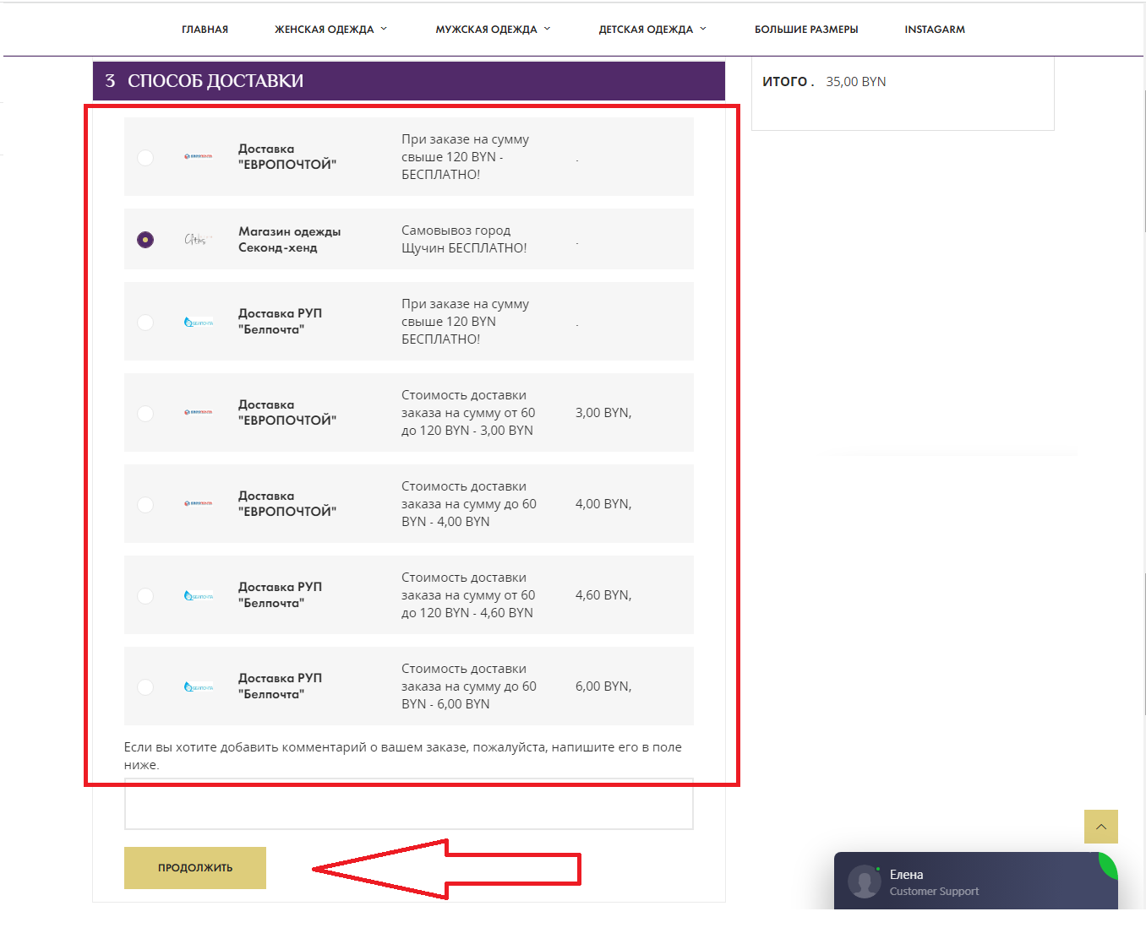Select the self-pickup in Щучин option
The height and width of the screenshot is (944, 1146).
coord(145,240)
